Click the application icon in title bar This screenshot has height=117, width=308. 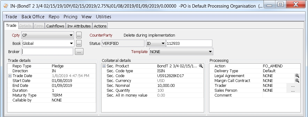click(6, 6)
